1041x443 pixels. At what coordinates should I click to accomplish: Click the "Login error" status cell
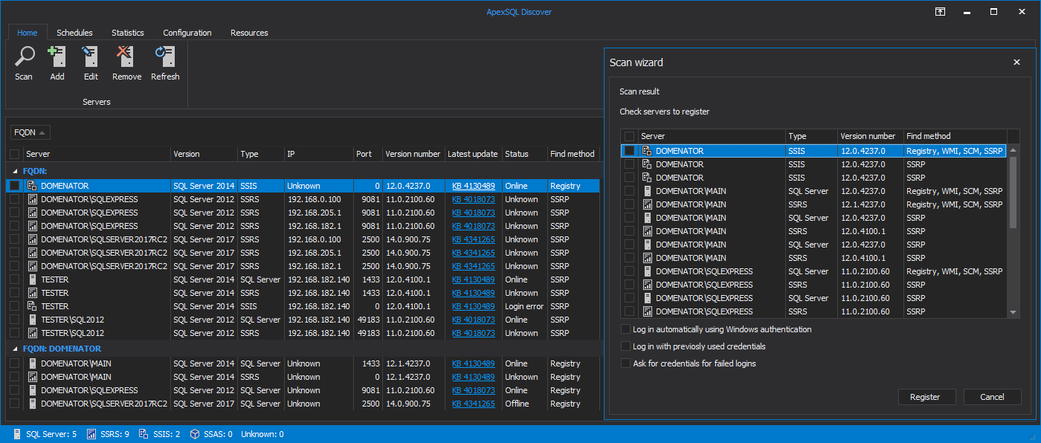coord(523,306)
